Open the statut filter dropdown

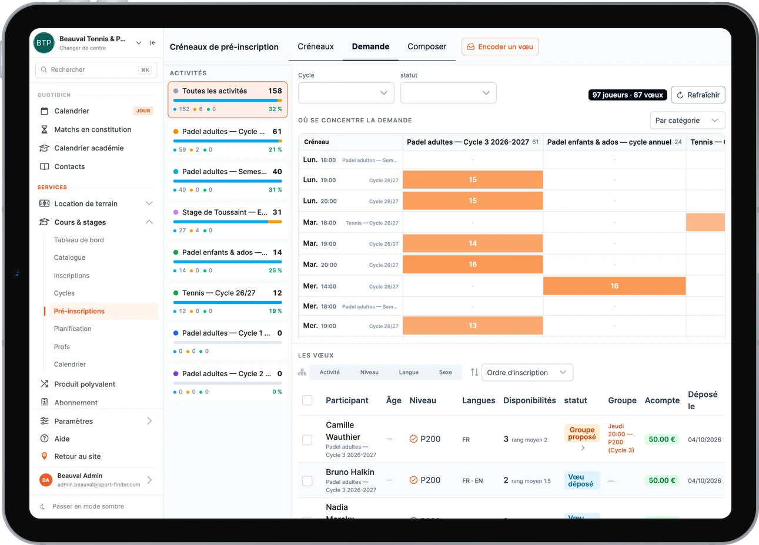449,93
